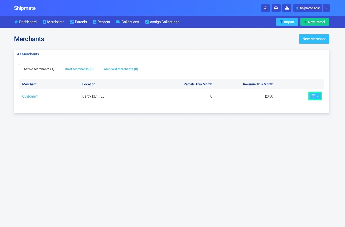Go to the Dashboard page
Screen dimensions: 345x227
pyautogui.click(x=25, y=22)
